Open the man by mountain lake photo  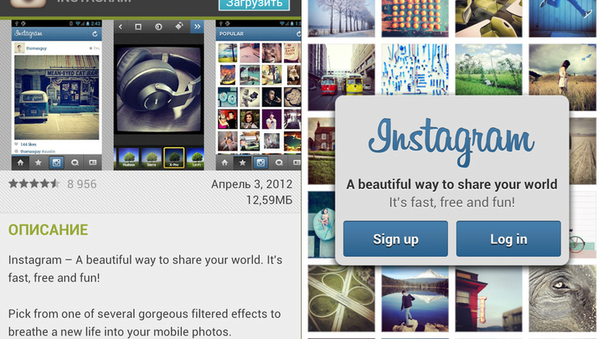(x=415, y=299)
